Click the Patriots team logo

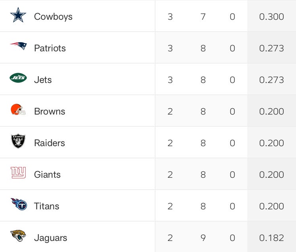click(x=18, y=46)
